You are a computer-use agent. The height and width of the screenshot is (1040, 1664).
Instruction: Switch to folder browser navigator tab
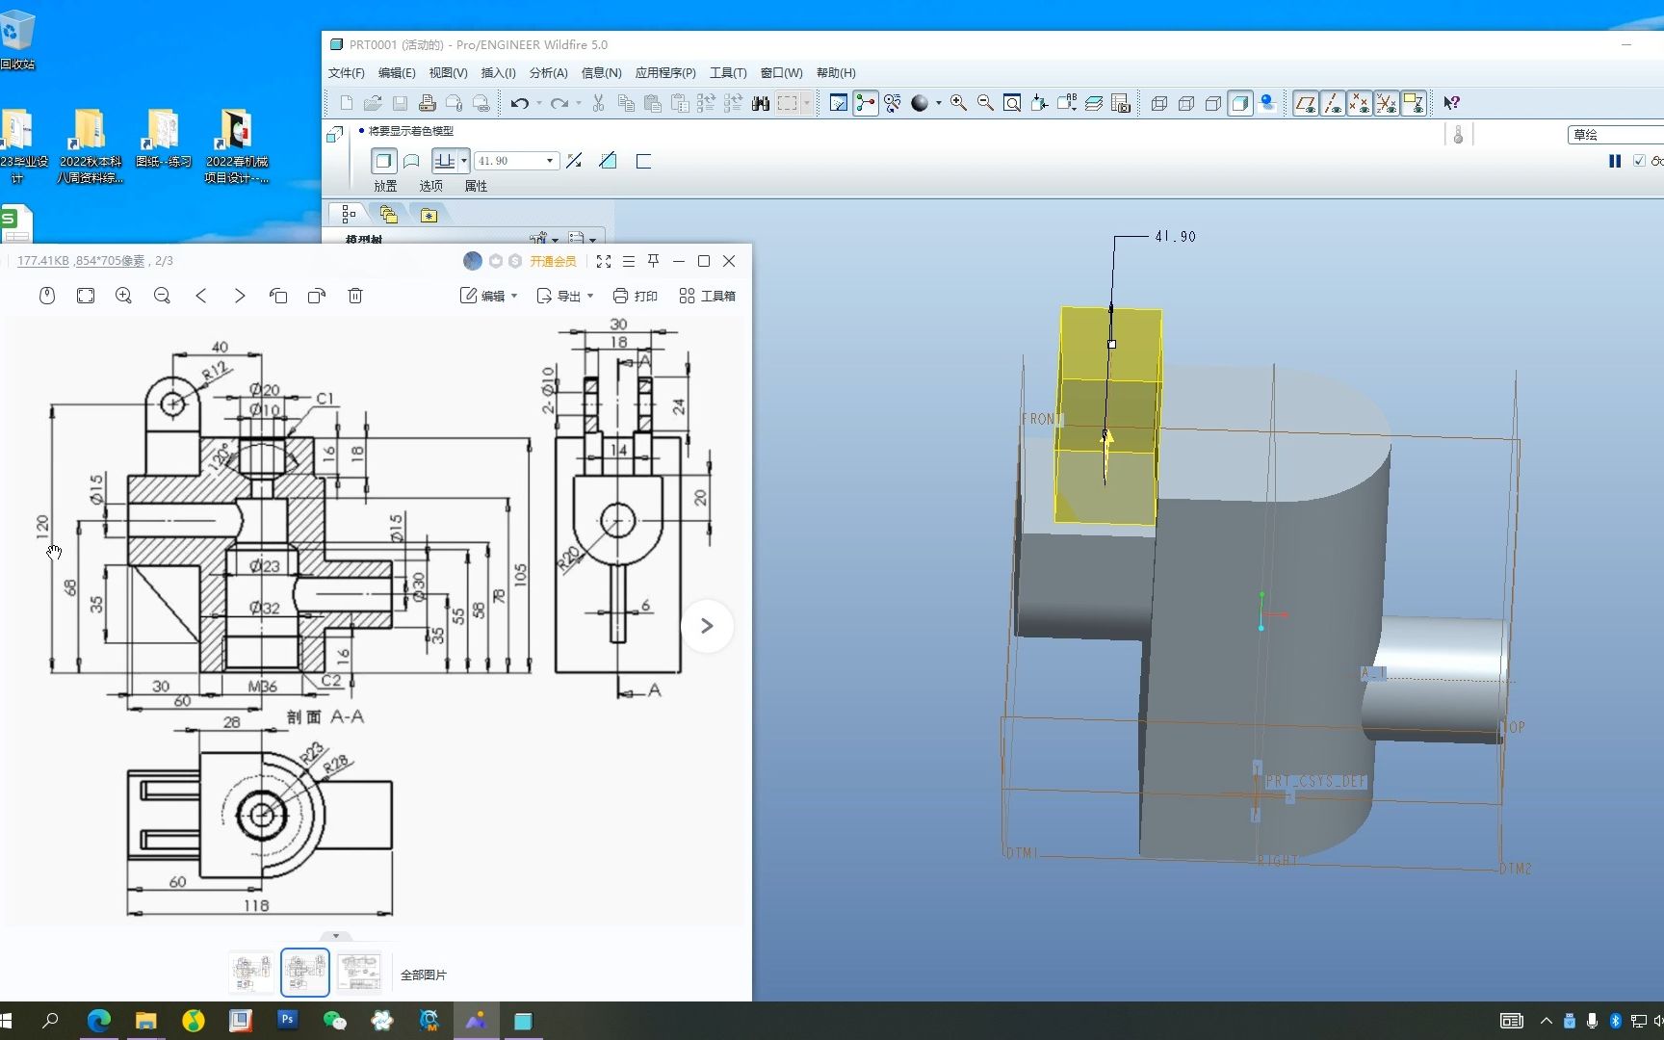point(388,214)
